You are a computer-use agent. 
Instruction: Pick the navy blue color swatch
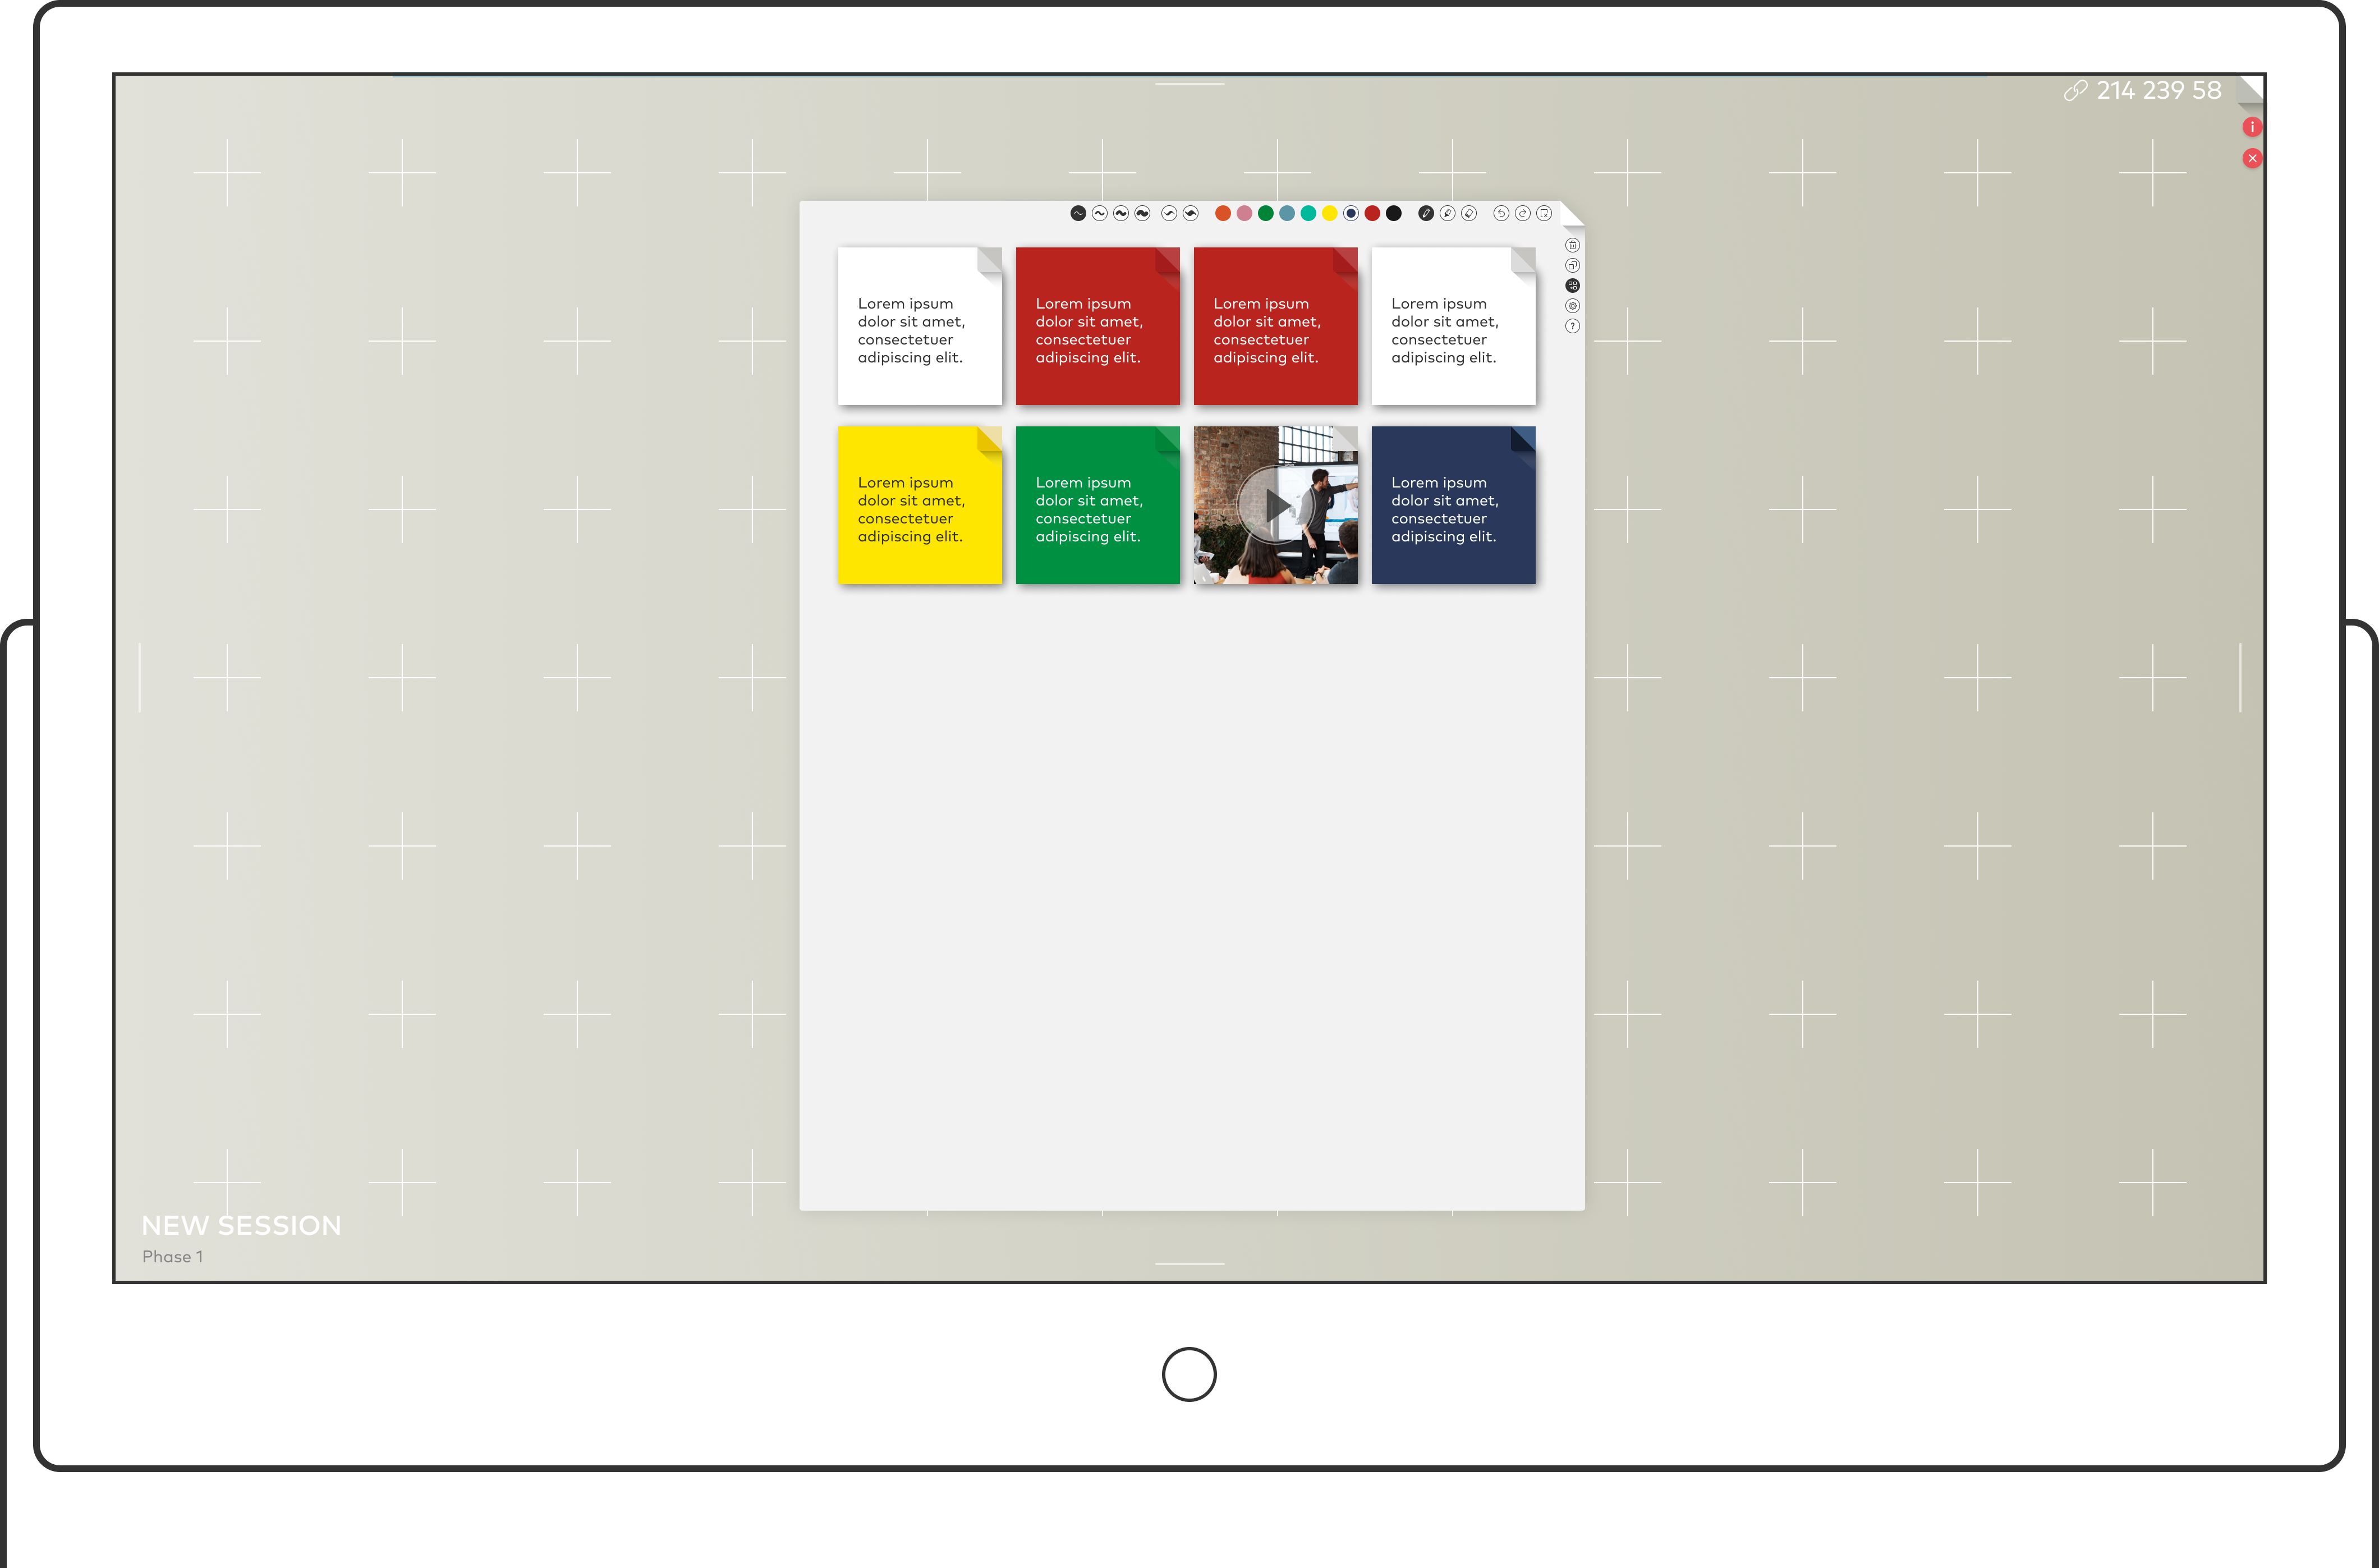[1351, 213]
